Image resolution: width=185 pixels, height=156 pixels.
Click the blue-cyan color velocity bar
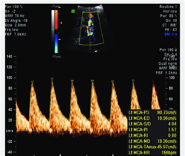(56, 44)
